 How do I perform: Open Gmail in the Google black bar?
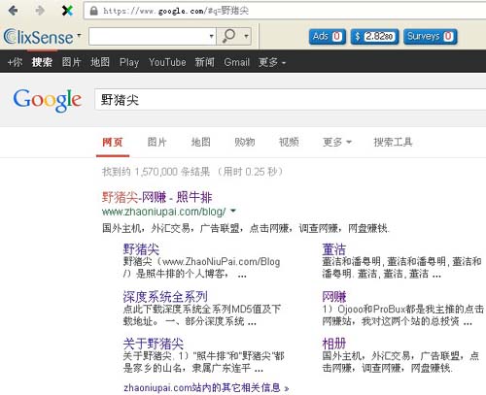coord(236,62)
